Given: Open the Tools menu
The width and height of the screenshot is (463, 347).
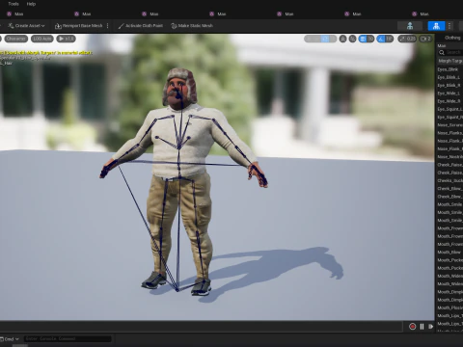Looking at the screenshot, I should (14, 4).
